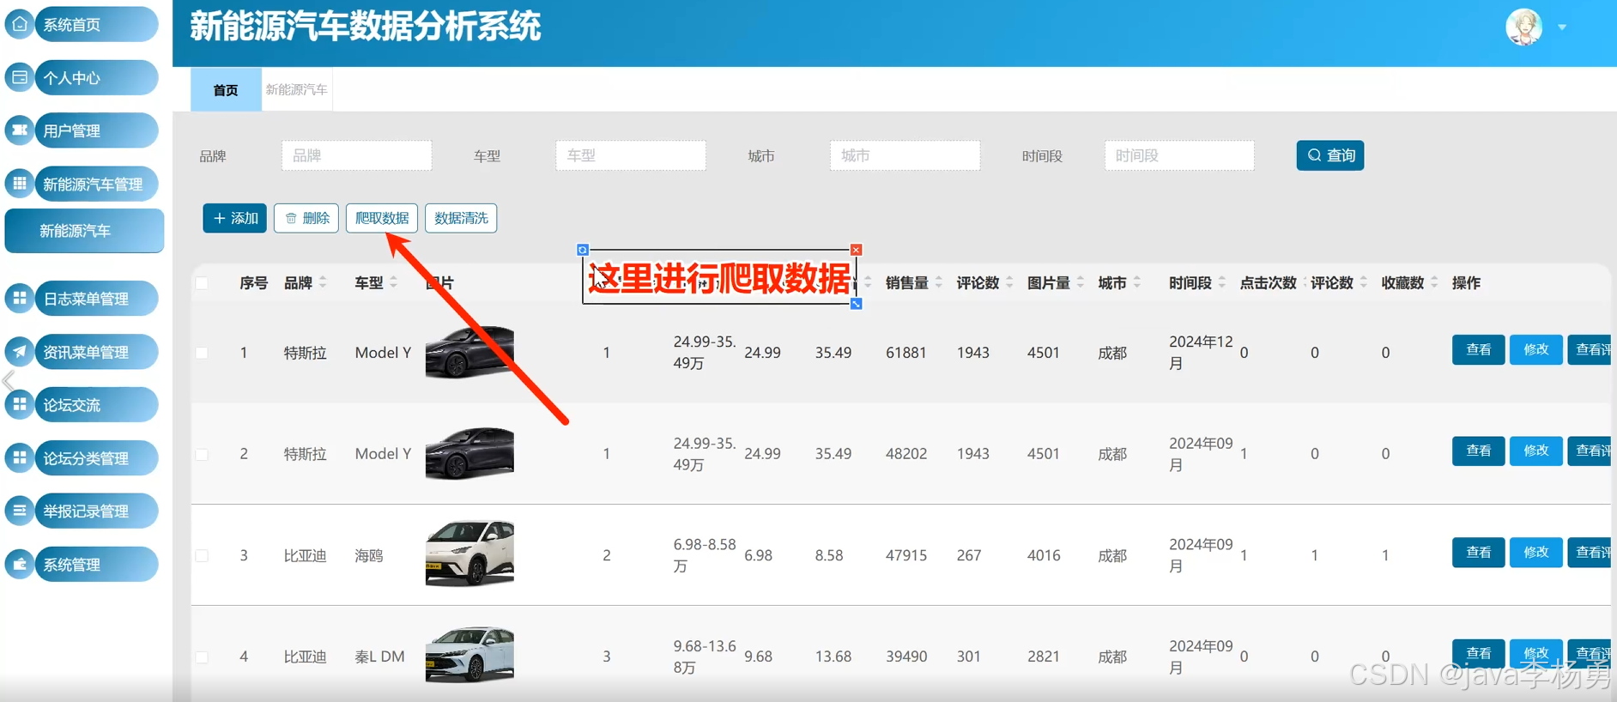
Task: Click 修改 for row 2
Action: 1535,451
